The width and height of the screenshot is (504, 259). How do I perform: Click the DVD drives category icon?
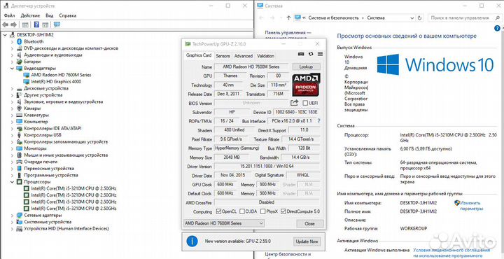point(19,48)
